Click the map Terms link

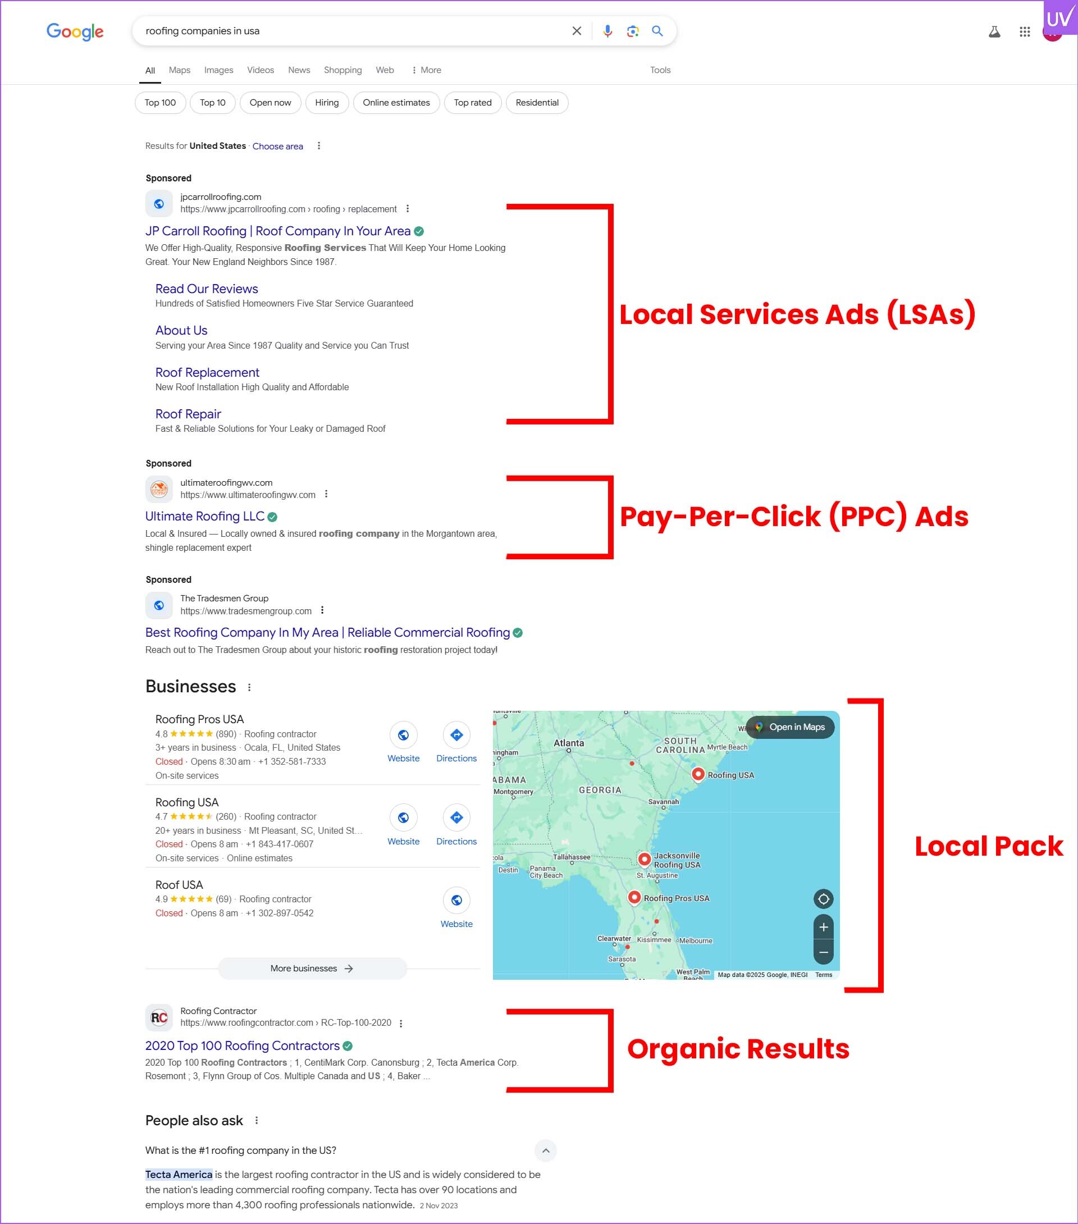coord(824,975)
